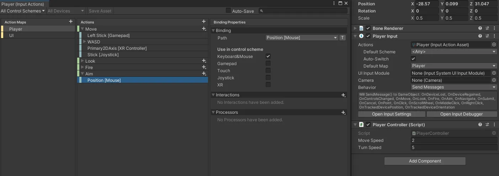Viewport: 499px width, 176px height.
Task: Enable the Gamepad control scheme checkbox
Action: (x=268, y=63)
